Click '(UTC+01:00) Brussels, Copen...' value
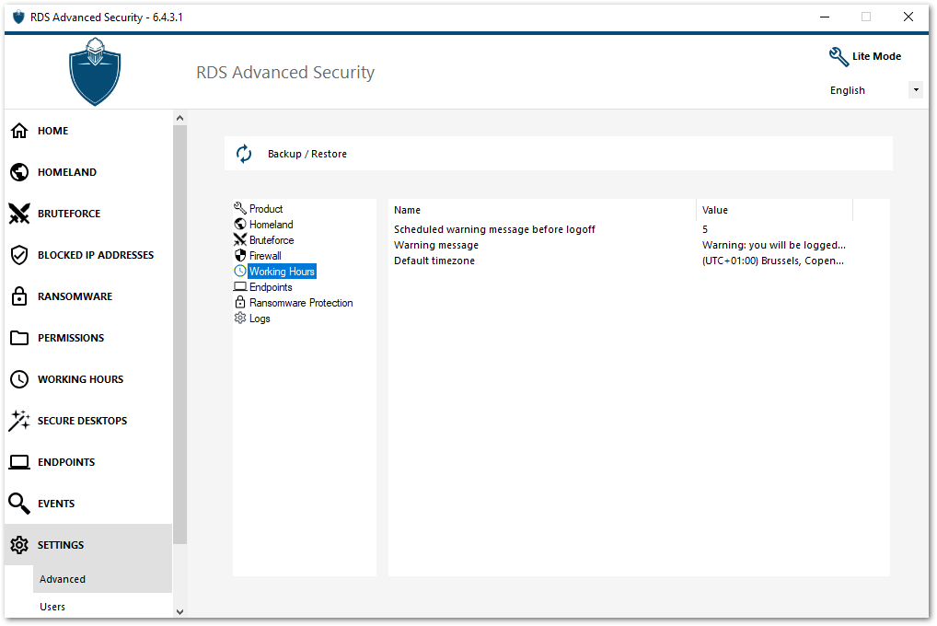 point(772,261)
